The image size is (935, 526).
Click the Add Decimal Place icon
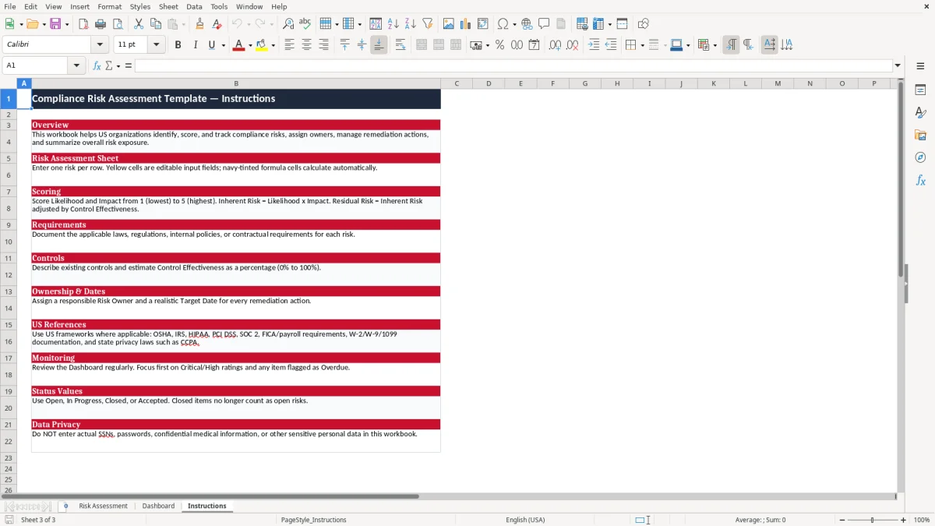(x=555, y=45)
